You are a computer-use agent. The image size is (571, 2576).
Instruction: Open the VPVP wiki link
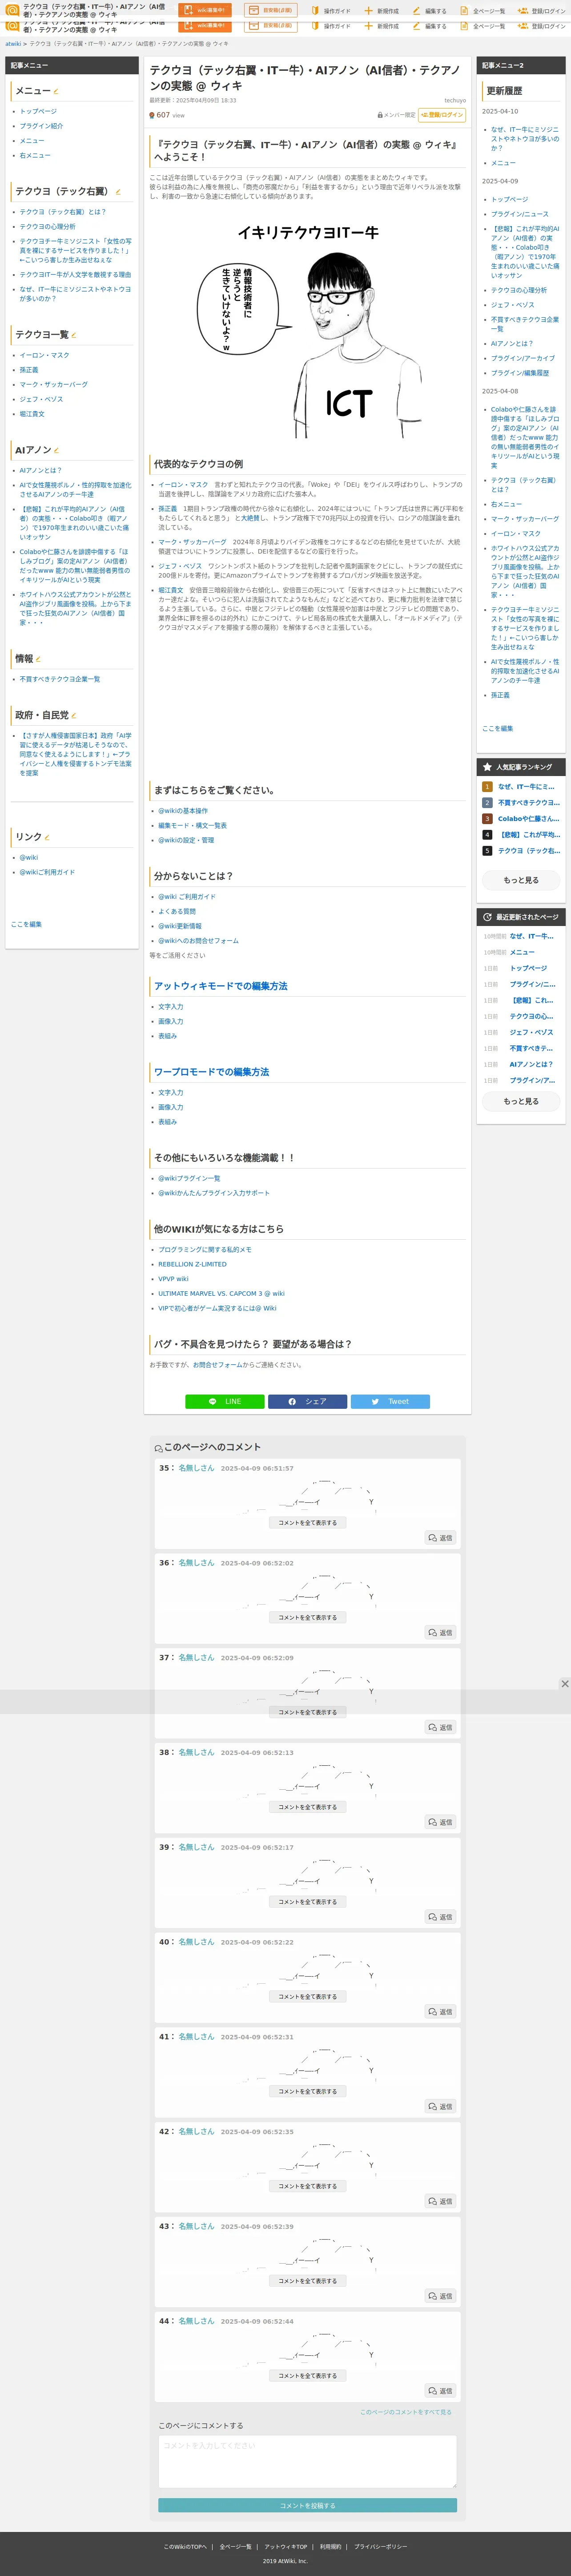[173, 1279]
